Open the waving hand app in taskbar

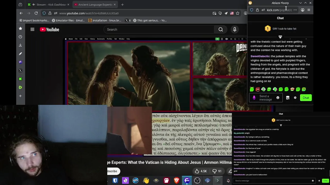click(x=146, y=181)
